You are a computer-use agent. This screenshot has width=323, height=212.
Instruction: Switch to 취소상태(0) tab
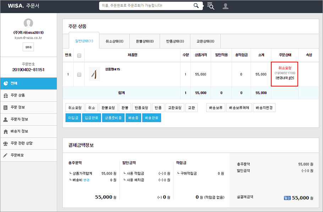click(x=115, y=41)
